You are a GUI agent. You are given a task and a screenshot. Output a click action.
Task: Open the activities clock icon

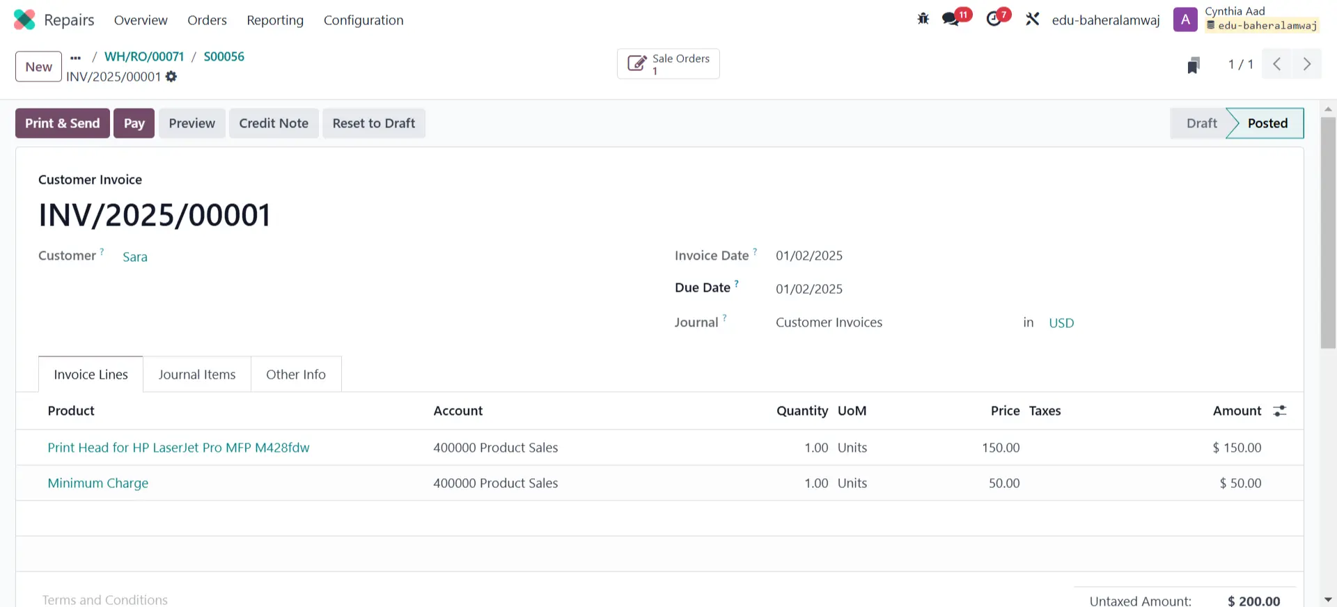tap(994, 19)
